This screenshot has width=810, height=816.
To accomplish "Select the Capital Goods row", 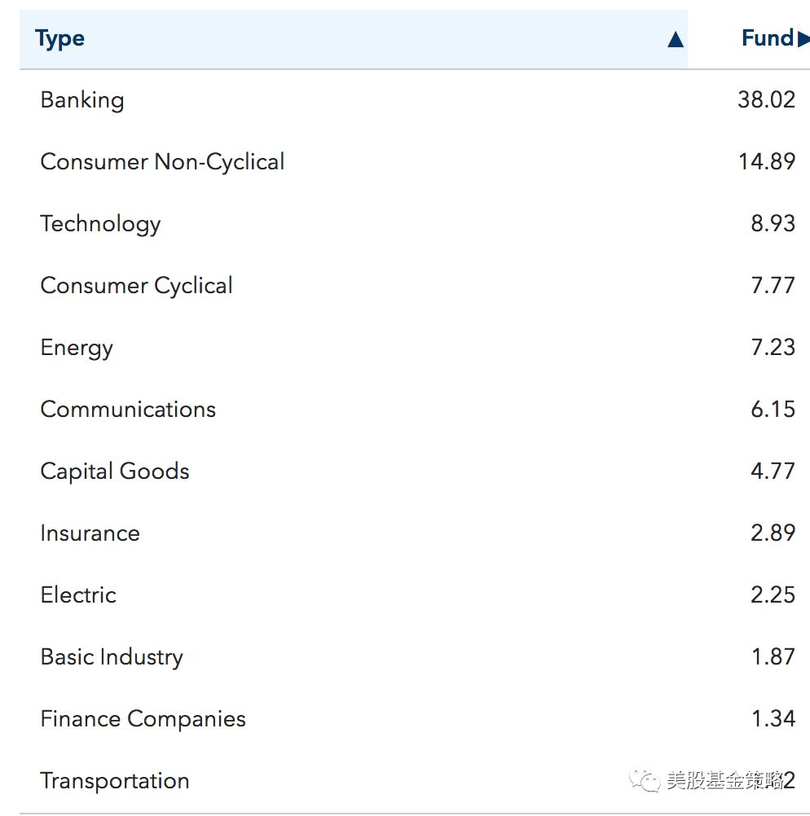I will point(115,472).
